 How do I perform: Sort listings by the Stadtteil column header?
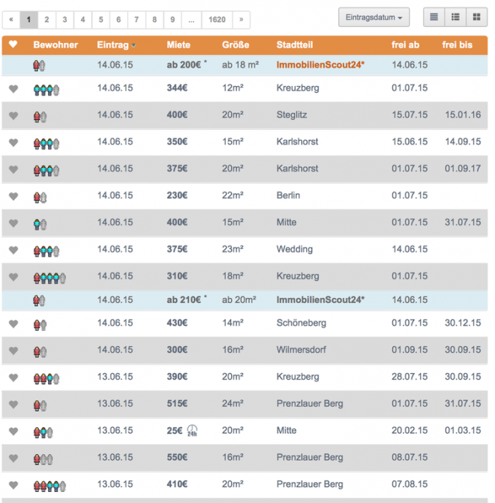pyautogui.click(x=294, y=45)
